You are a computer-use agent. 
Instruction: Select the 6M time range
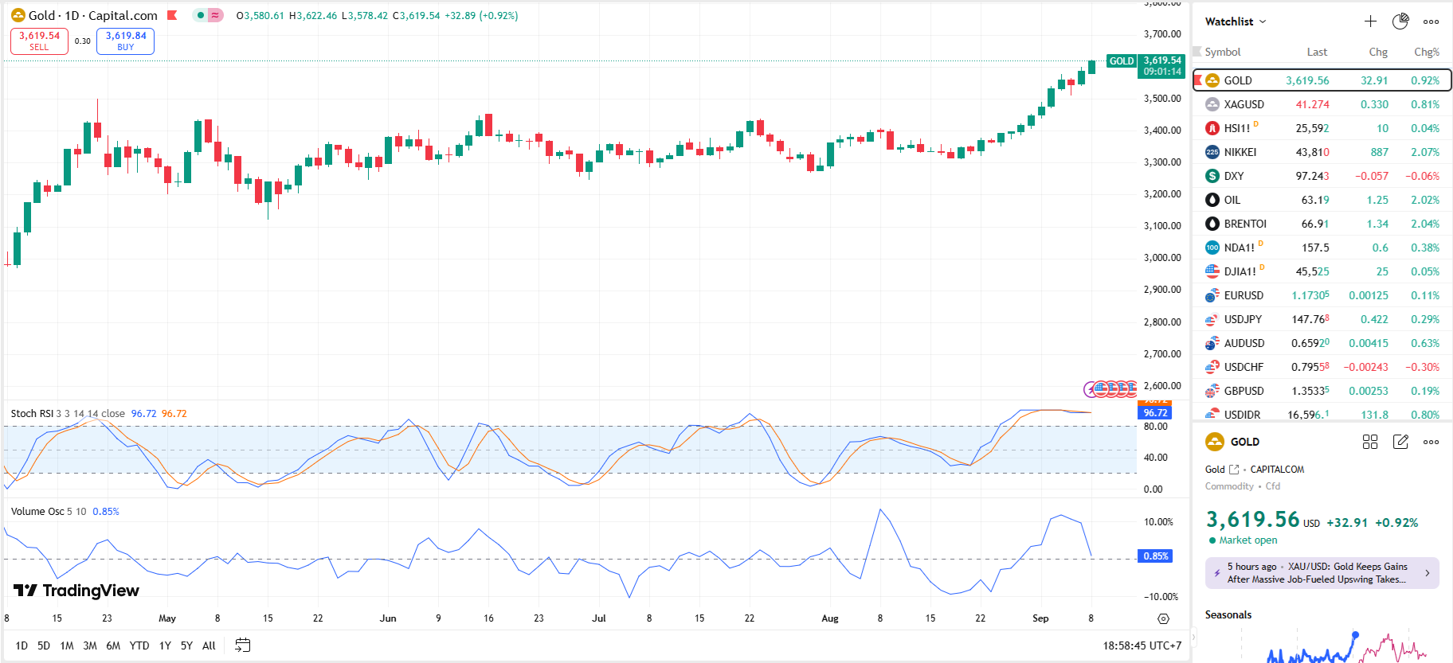tap(113, 645)
